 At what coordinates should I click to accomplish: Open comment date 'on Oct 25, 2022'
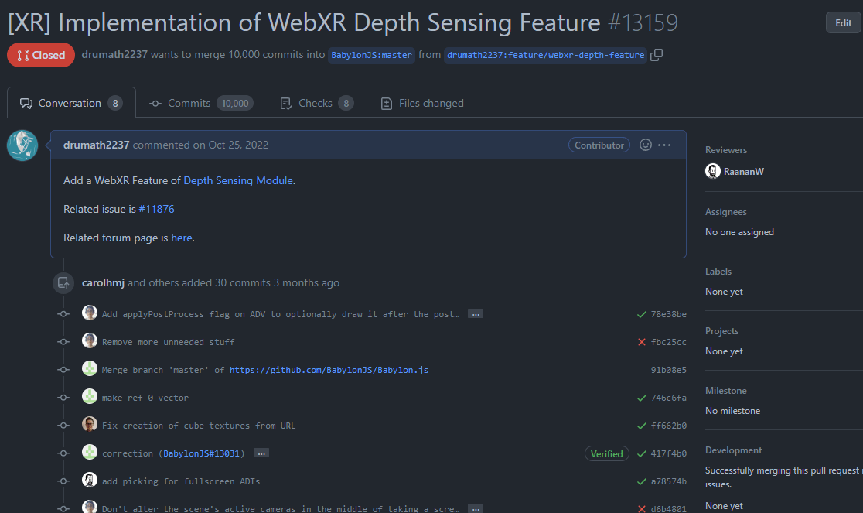tap(230, 145)
